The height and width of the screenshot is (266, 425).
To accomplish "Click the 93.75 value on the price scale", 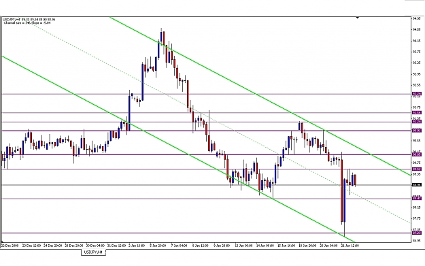I will point(417,52).
